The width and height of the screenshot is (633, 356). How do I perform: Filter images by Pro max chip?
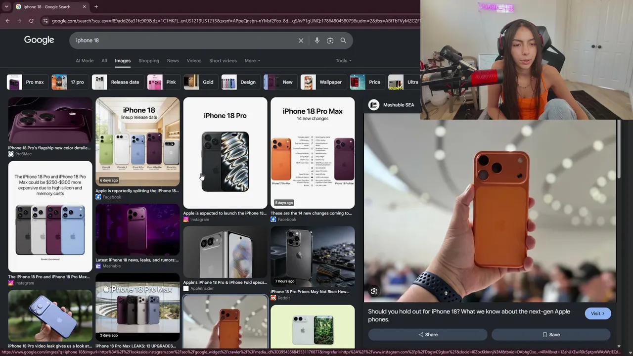(x=28, y=82)
